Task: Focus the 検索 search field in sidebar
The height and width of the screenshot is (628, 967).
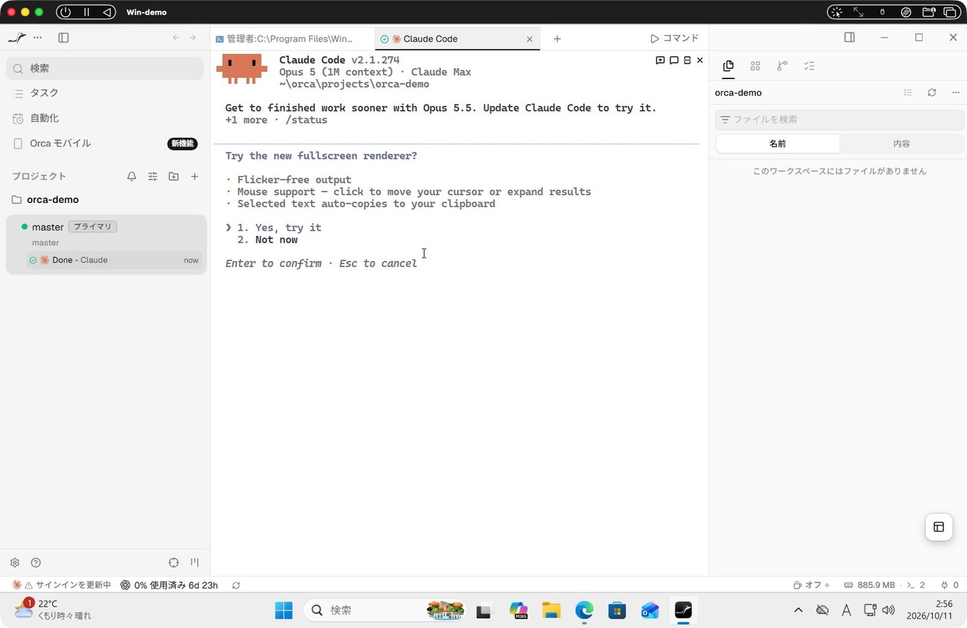Action: coord(105,68)
